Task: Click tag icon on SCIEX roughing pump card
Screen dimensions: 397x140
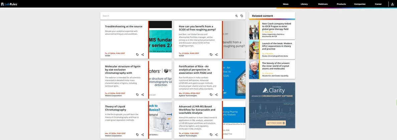Action: coord(211,55)
